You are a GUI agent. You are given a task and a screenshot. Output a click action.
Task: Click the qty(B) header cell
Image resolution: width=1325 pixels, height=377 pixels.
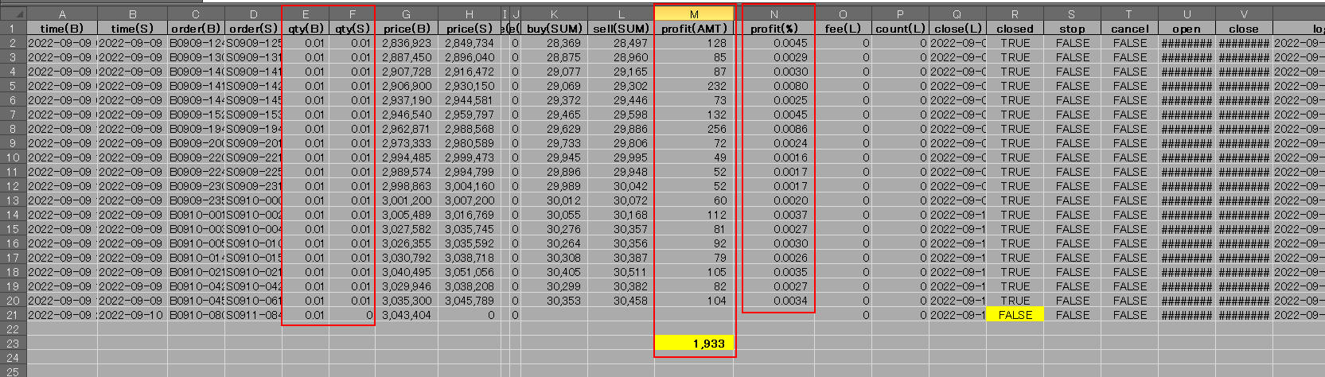(x=305, y=29)
